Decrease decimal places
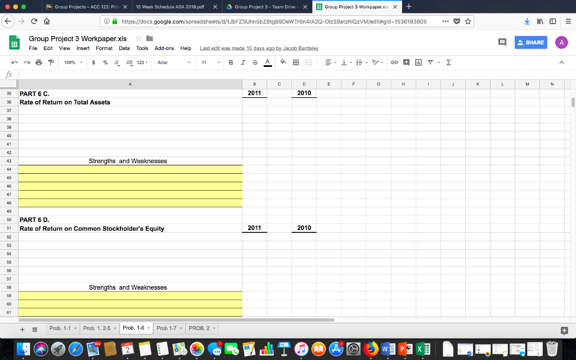The height and width of the screenshot is (360, 576). (117, 62)
